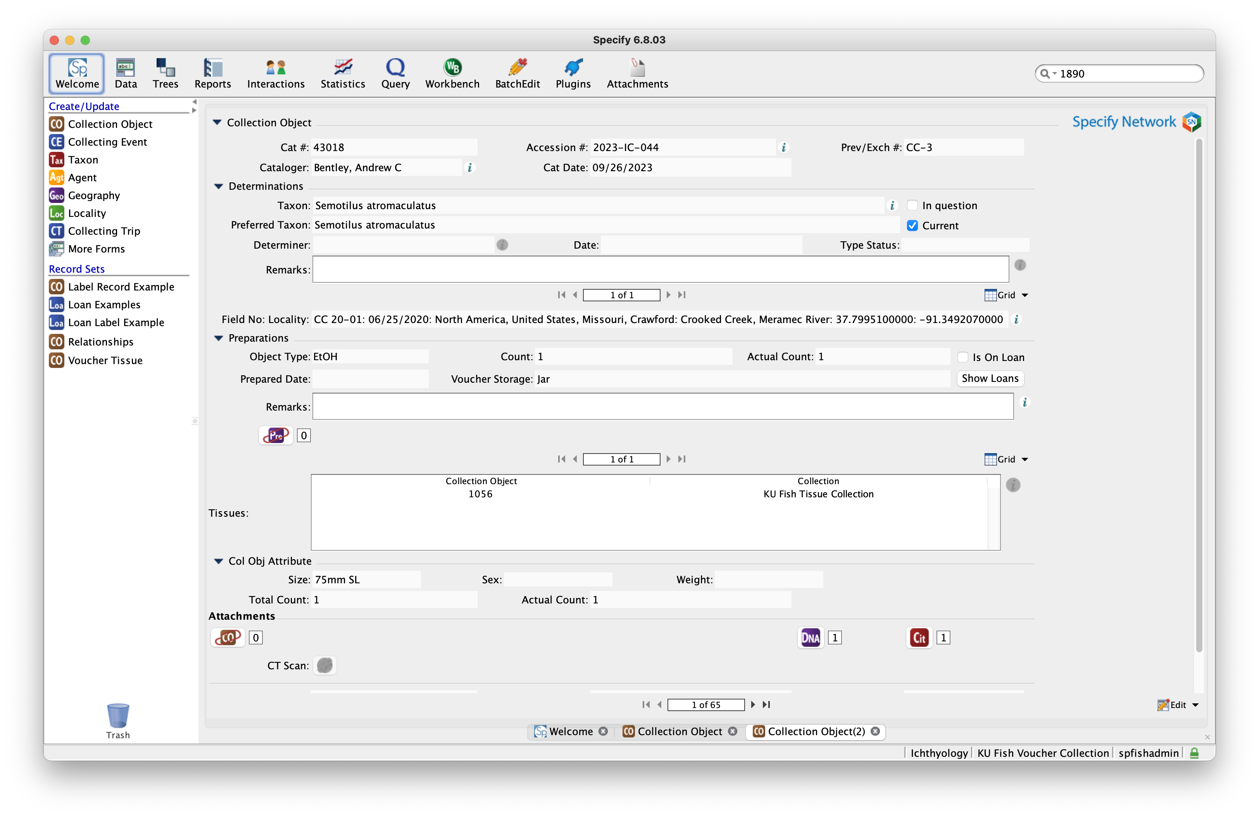Collapse the Preparations section
This screenshot has width=1259, height=818.
coord(219,338)
